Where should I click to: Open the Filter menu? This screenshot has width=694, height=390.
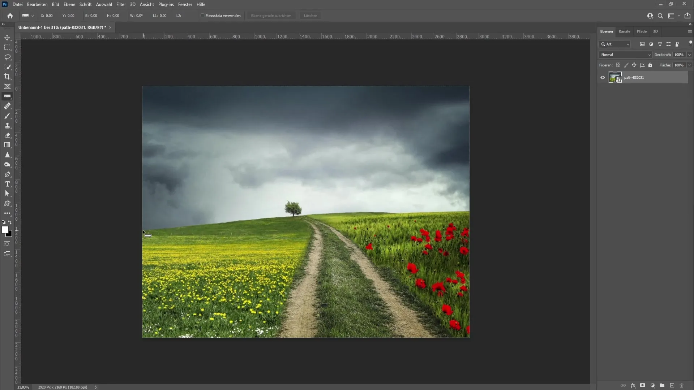(x=121, y=4)
